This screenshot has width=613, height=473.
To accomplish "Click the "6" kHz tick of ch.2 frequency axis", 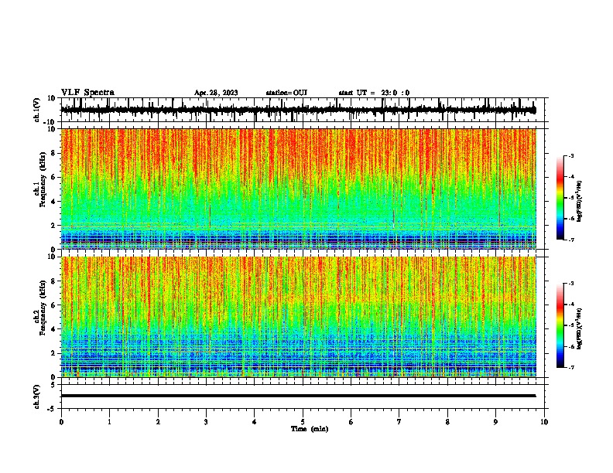I will coord(54,305).
